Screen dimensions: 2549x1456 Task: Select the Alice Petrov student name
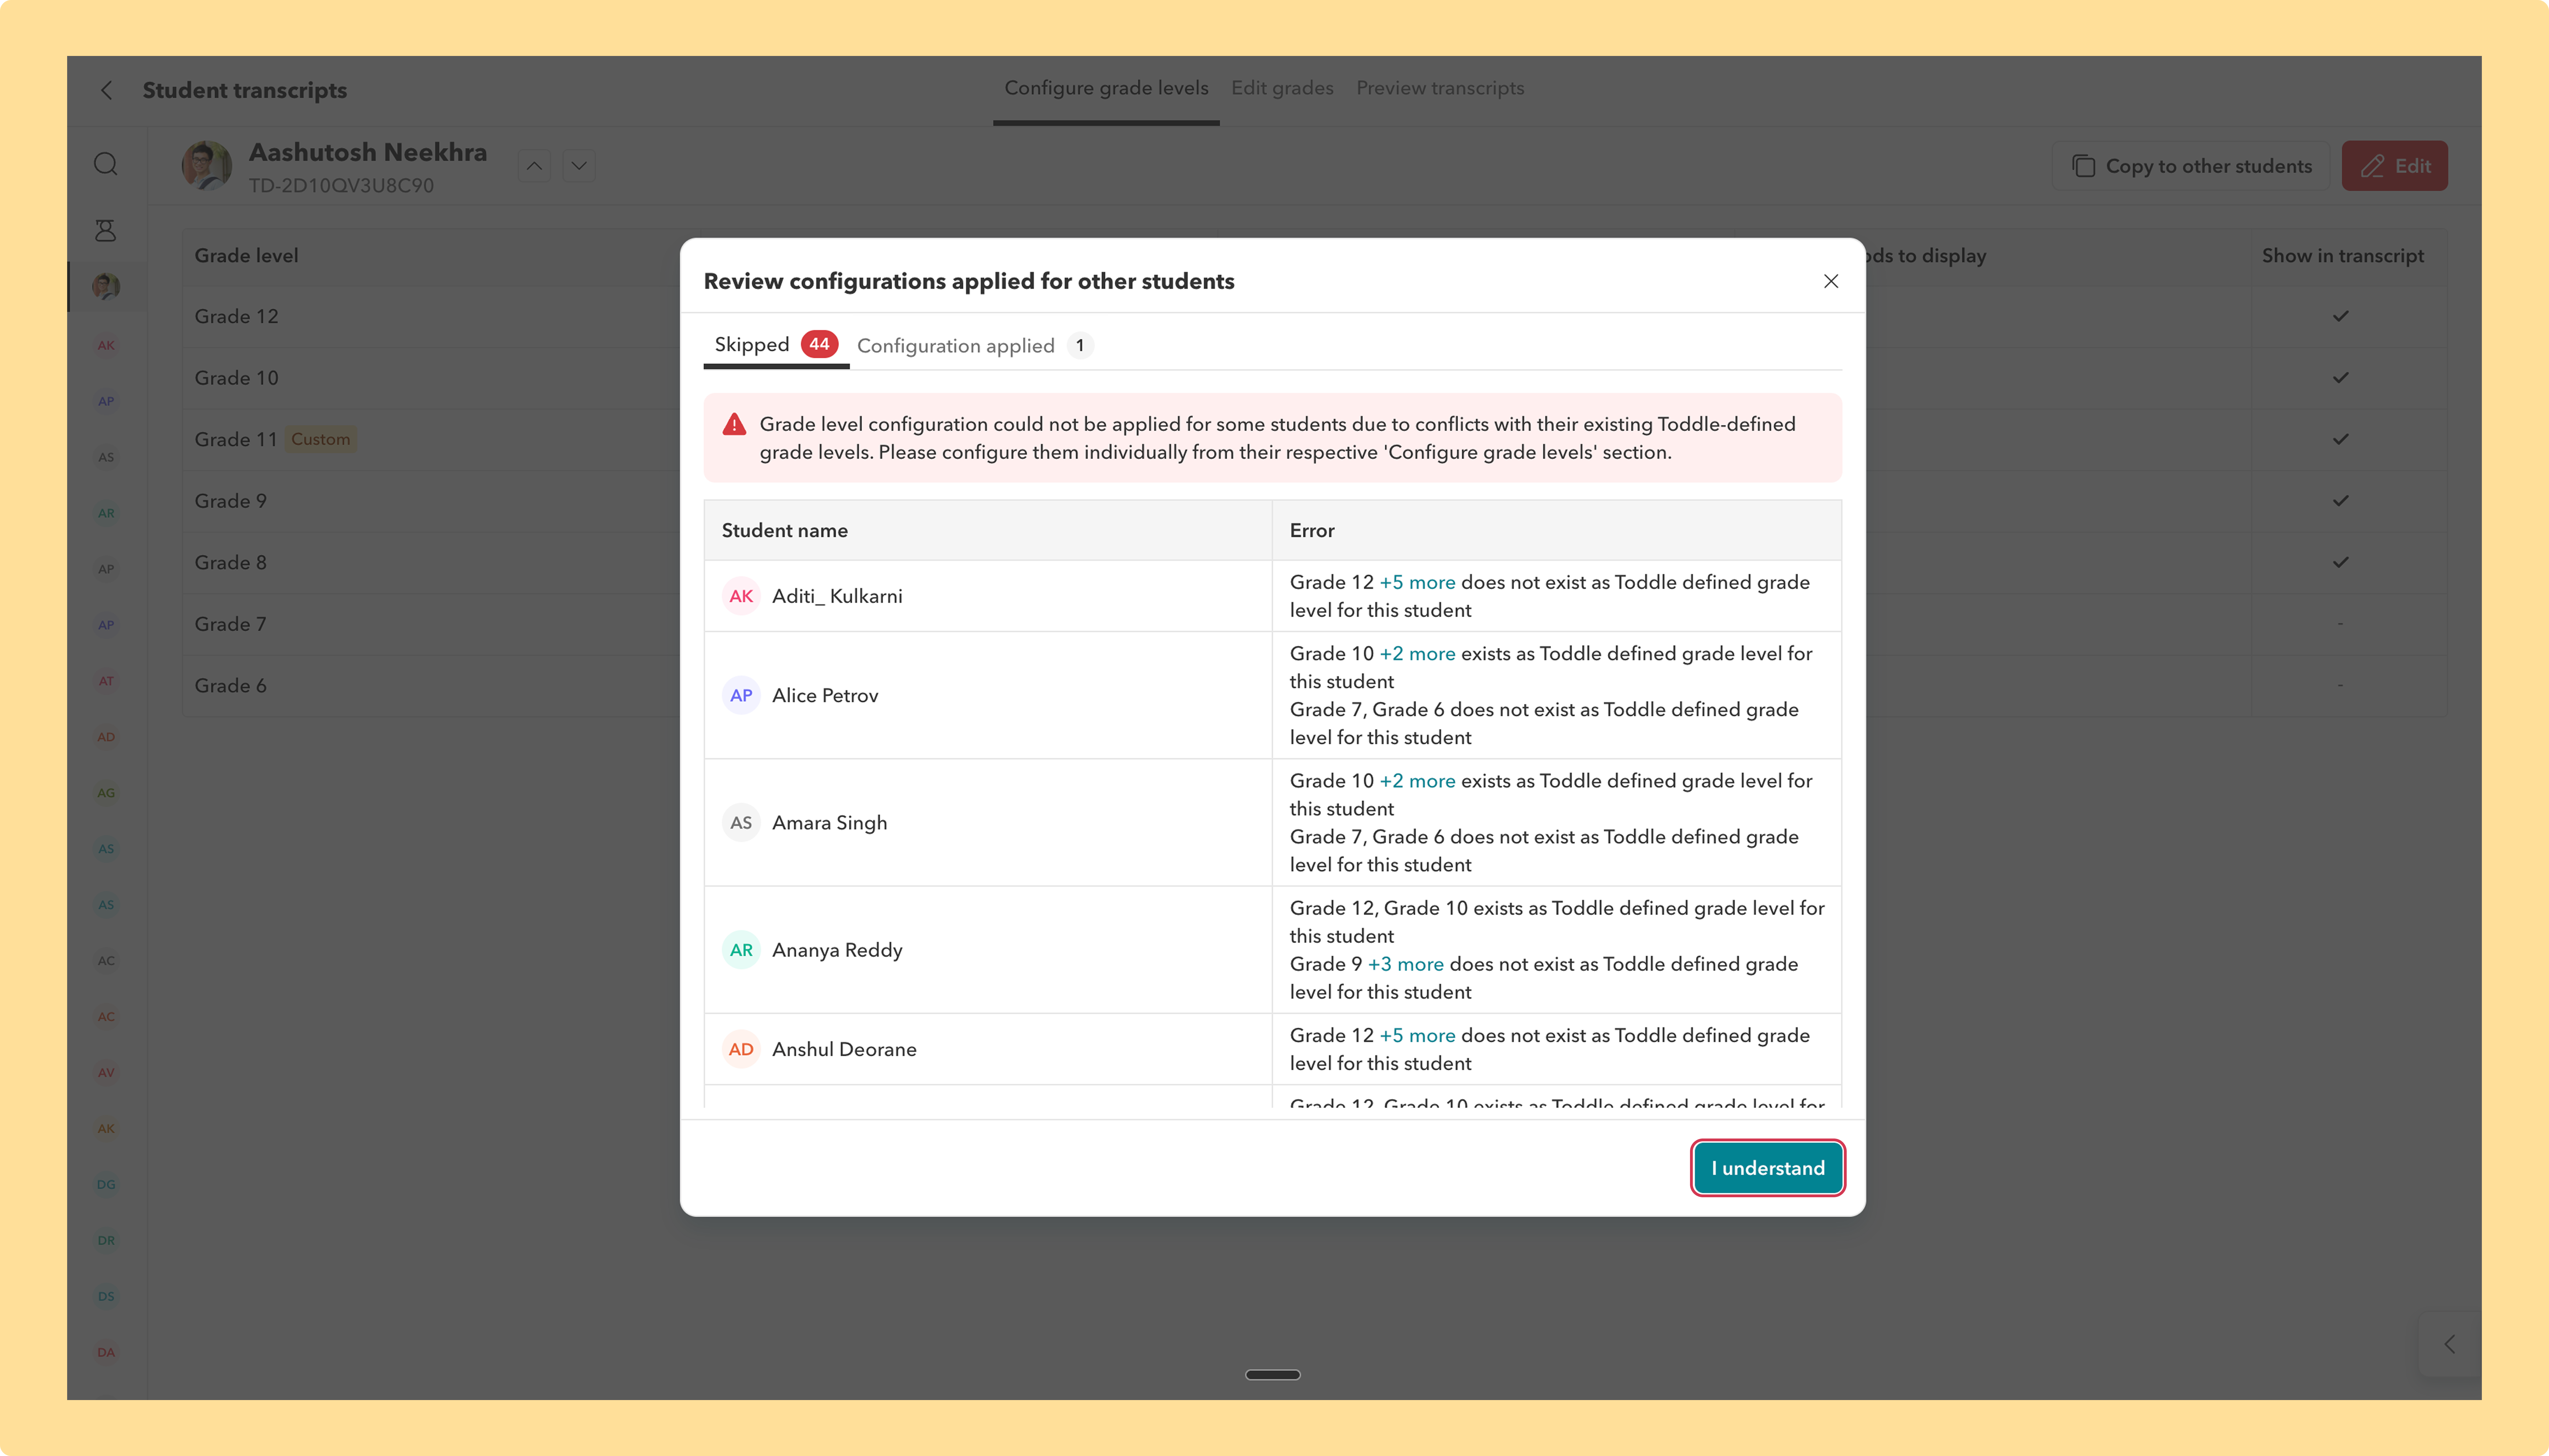tap(825, 695)
